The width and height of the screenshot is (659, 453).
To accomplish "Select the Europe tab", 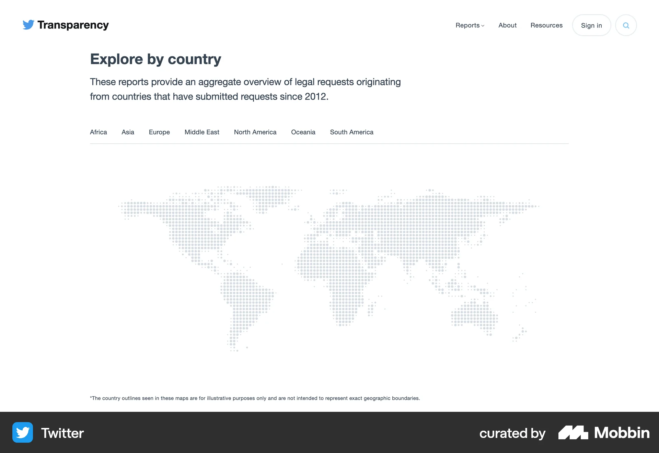I will [159, 132].
